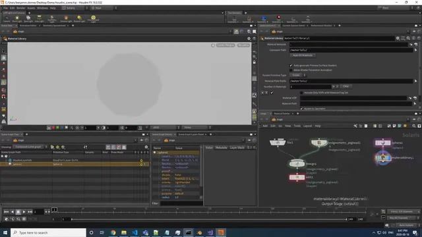Click viewport display options gear icon
Viewport: 422px width, 237px height.
pos(249,39)
